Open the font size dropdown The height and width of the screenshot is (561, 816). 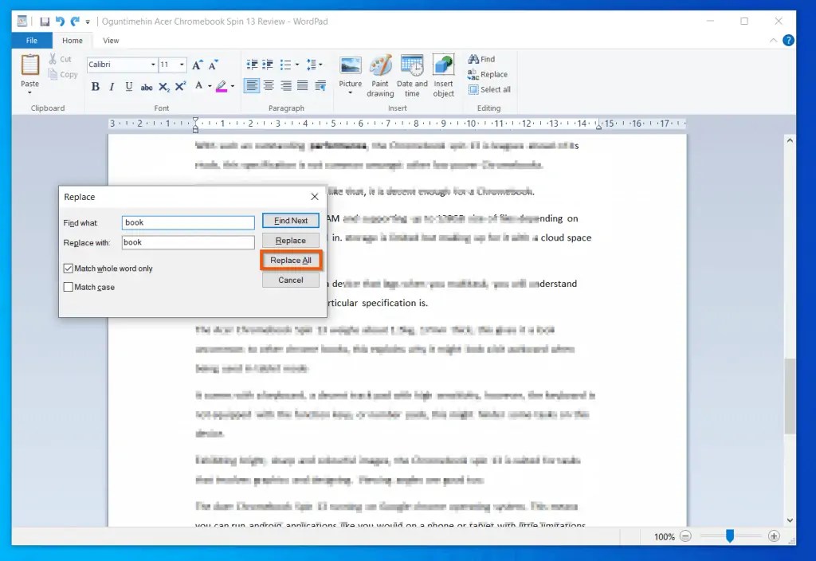[x=182, y=65]
